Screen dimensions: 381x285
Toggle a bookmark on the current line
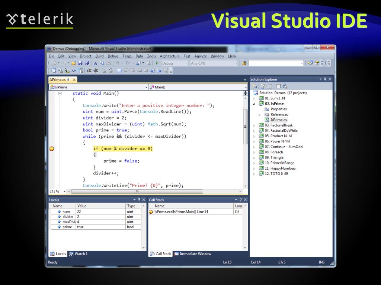coord(119,71)
